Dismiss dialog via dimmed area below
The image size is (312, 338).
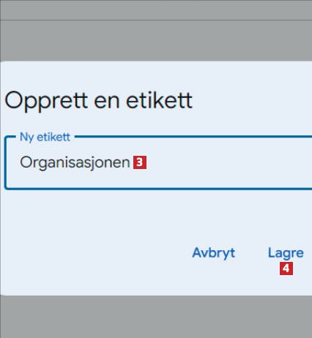(x=156, y=317)
